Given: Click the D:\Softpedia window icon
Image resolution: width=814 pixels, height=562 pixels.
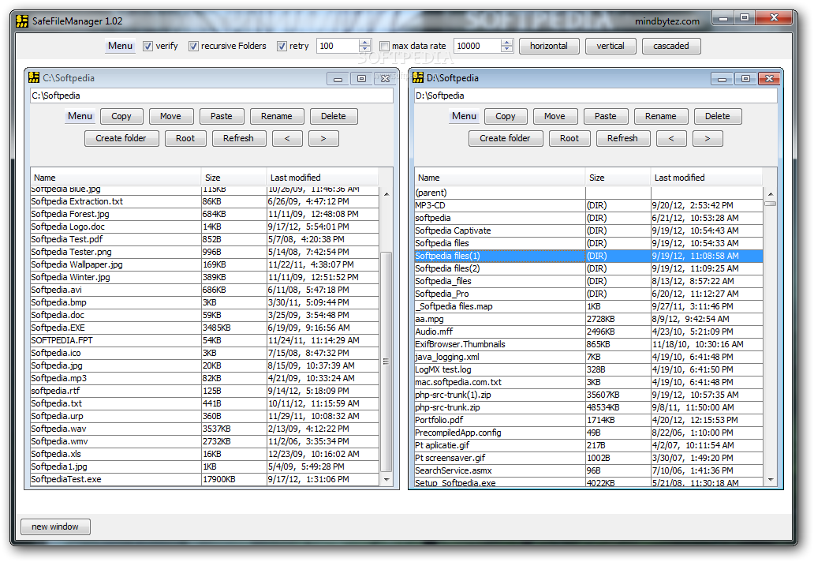Looking at the screenshot, I should point(418,77).
